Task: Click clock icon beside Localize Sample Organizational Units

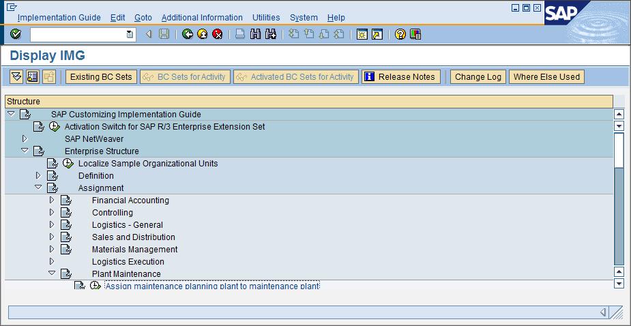Action: click(x=68, y=164)
